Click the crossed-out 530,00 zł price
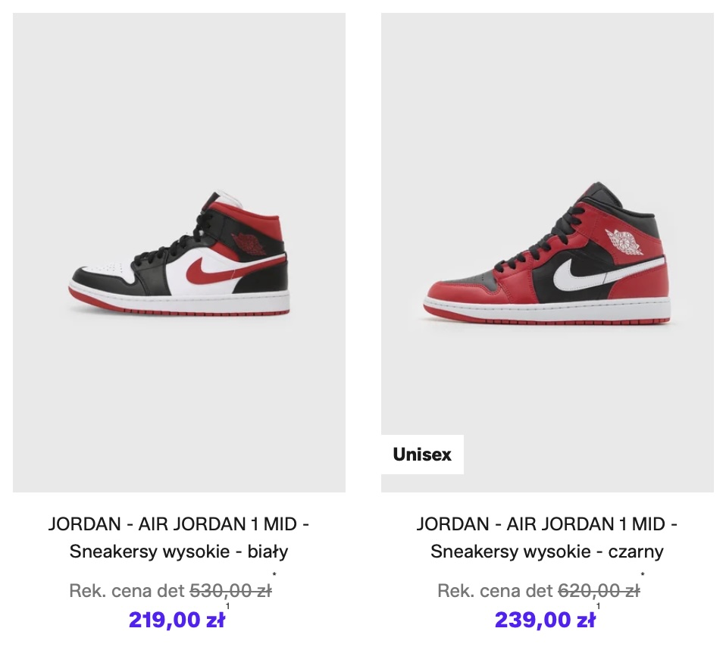This screenshot has width=726, height=647. pyautogui.click(x=230, y=590)
